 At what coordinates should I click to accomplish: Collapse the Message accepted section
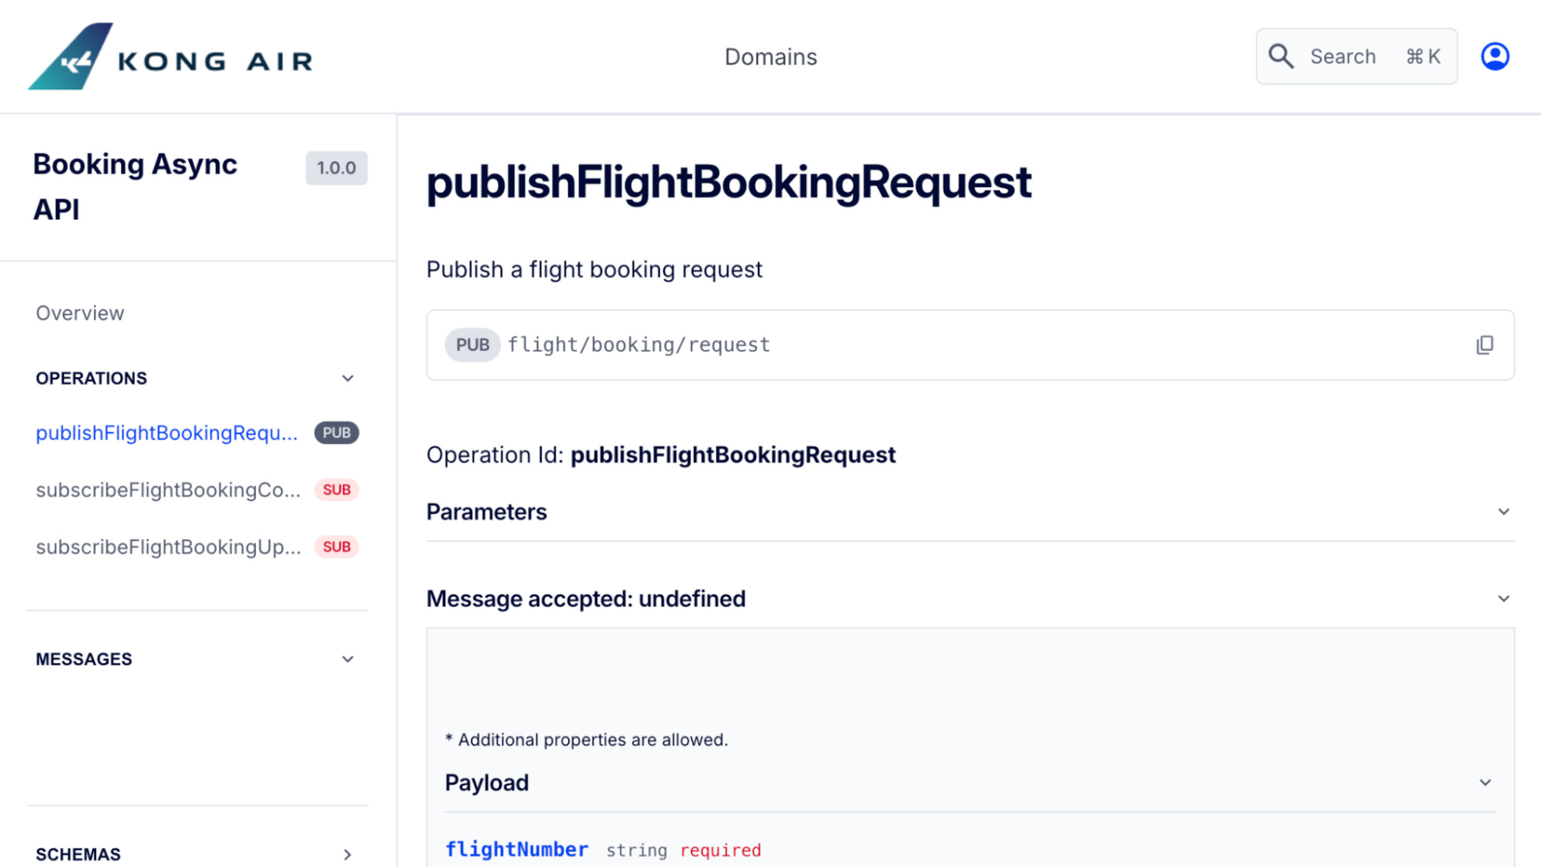click(1503, 599)
